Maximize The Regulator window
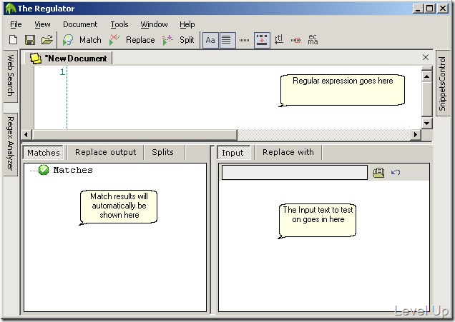 tap(430, 9)
